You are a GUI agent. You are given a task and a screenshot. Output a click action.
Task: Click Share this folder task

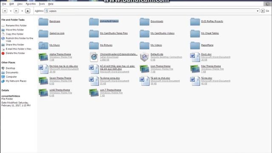click(15, 45)
